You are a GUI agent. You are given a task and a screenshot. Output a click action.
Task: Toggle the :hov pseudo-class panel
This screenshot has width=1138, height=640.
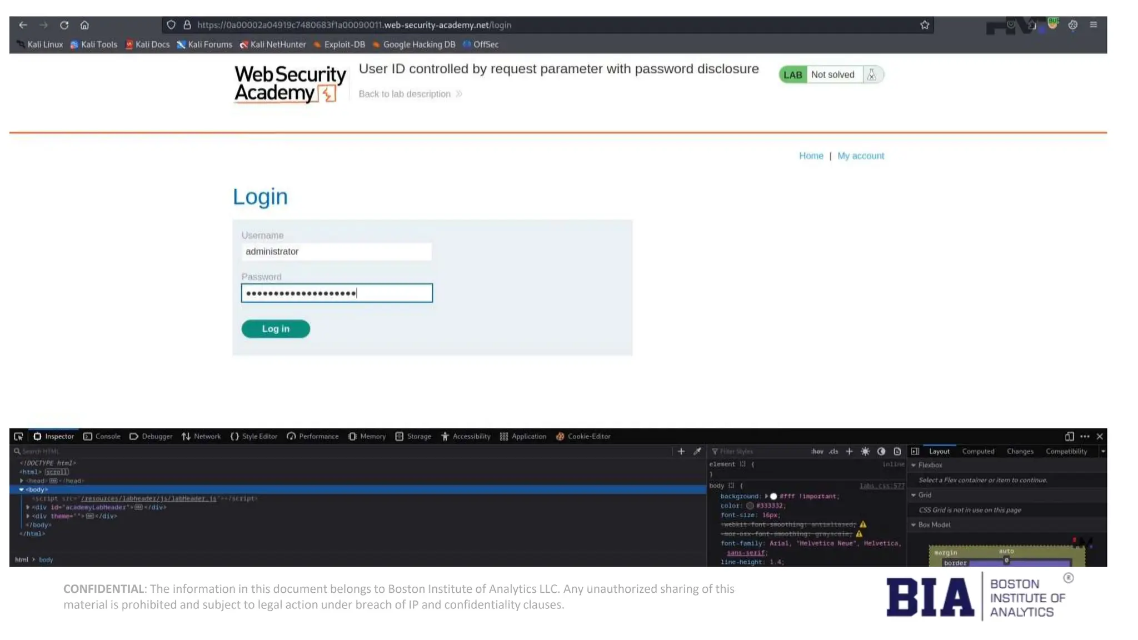pos(817,452)
